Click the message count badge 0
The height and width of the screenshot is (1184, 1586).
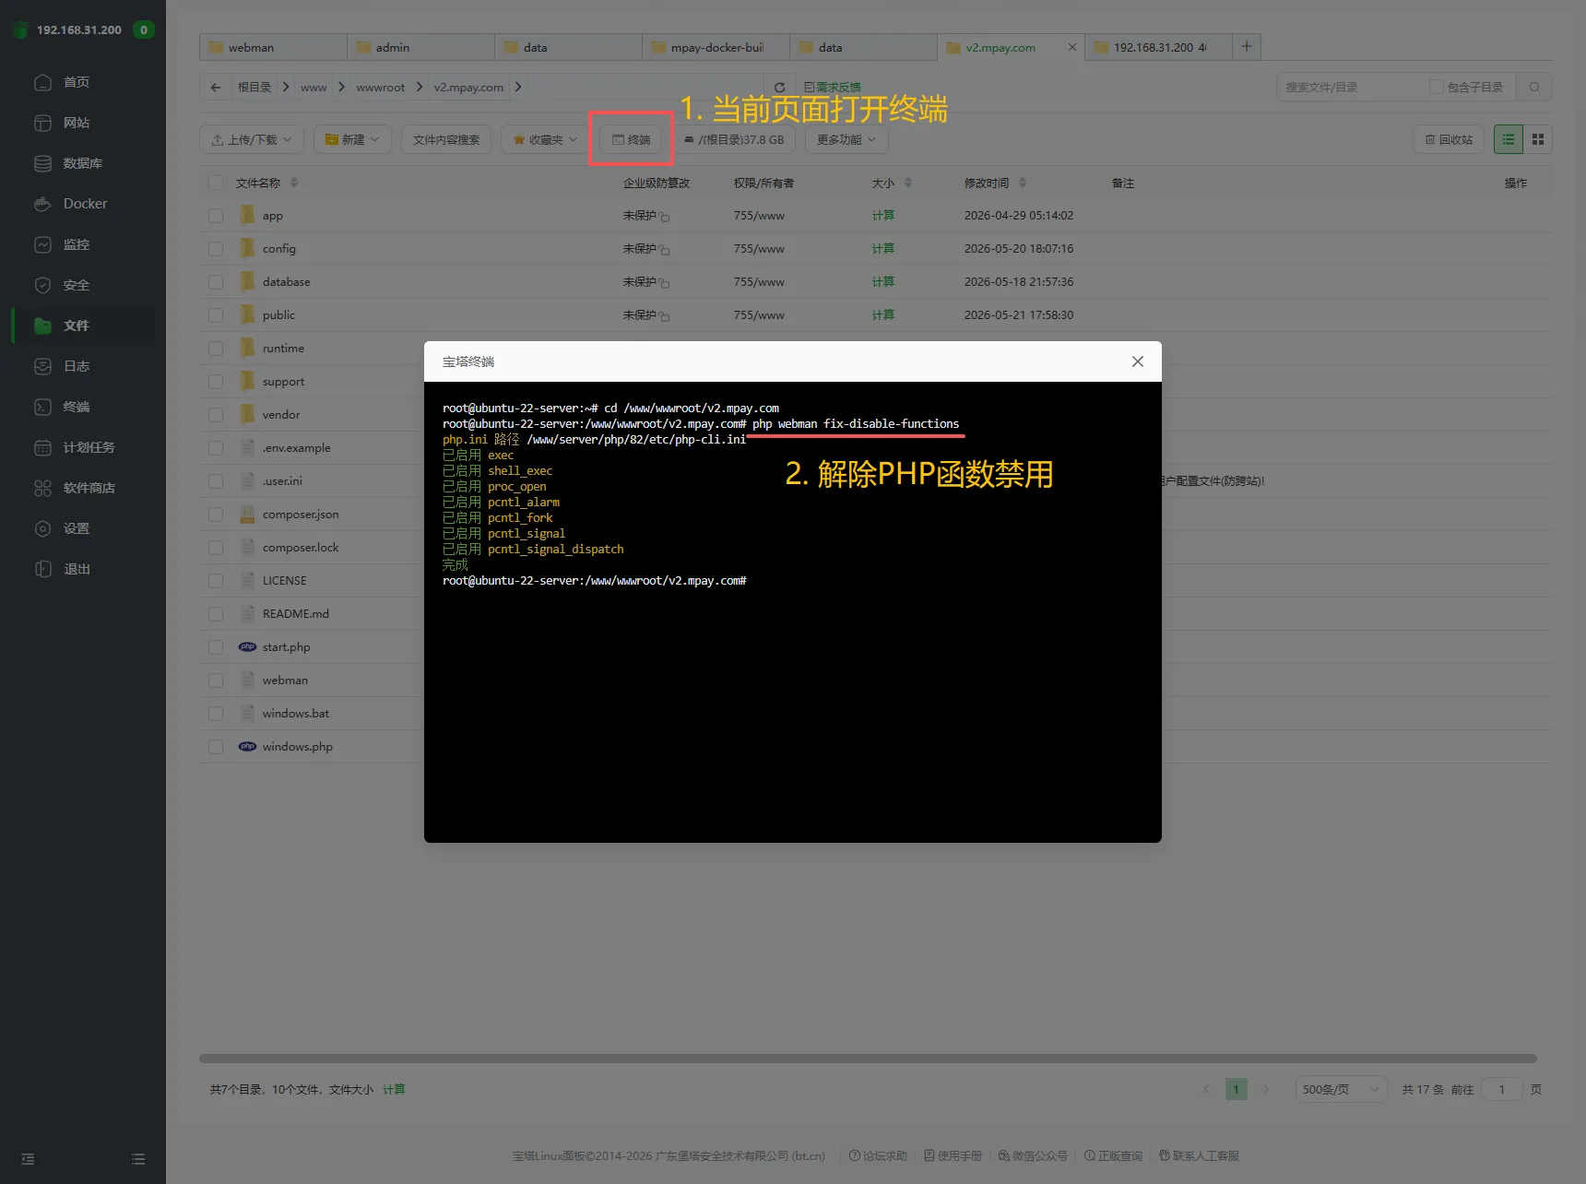pos(144,30)
